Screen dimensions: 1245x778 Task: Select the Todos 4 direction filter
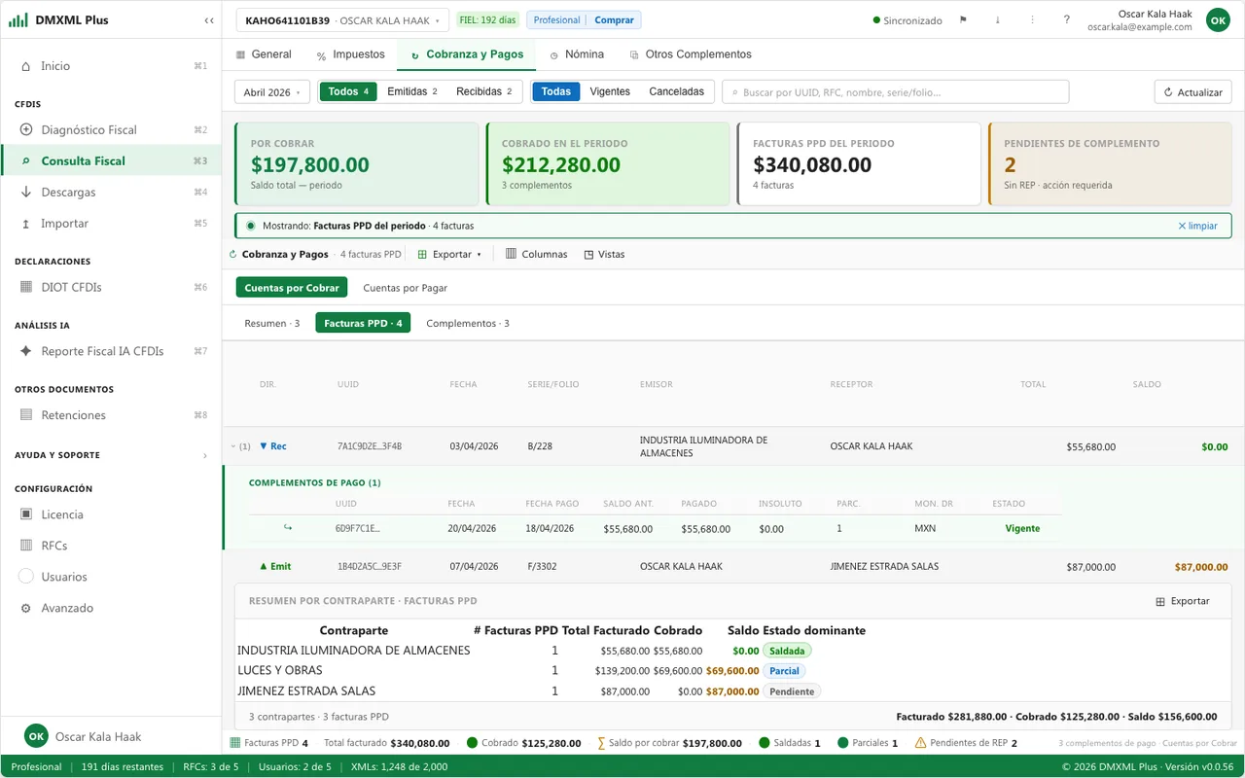tap(348, 91)
